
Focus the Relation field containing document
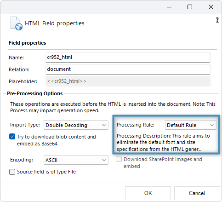click(128, 69)
